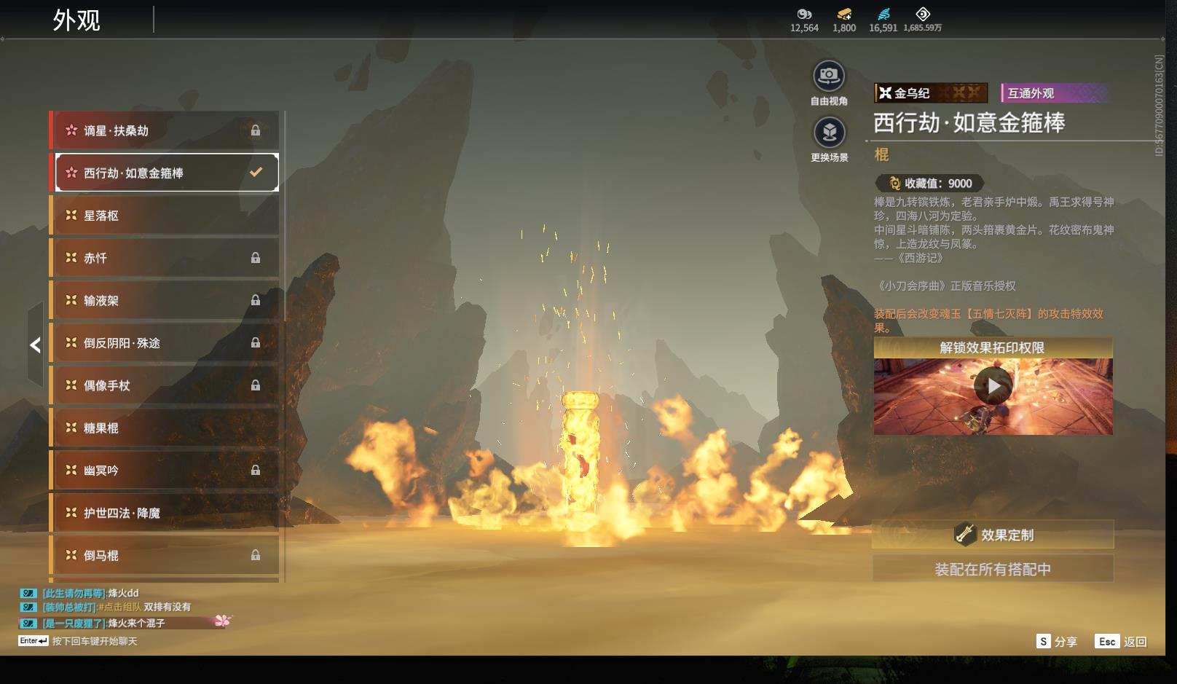Click the crossed icon beside 糖果棍

click(71, 428)
